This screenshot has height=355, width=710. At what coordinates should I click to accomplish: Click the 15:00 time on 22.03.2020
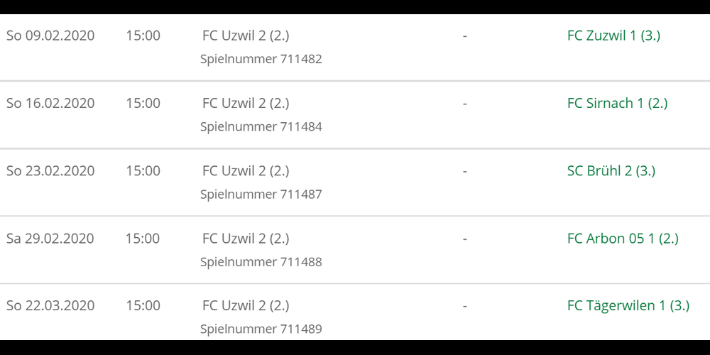[x=143, y=306]
